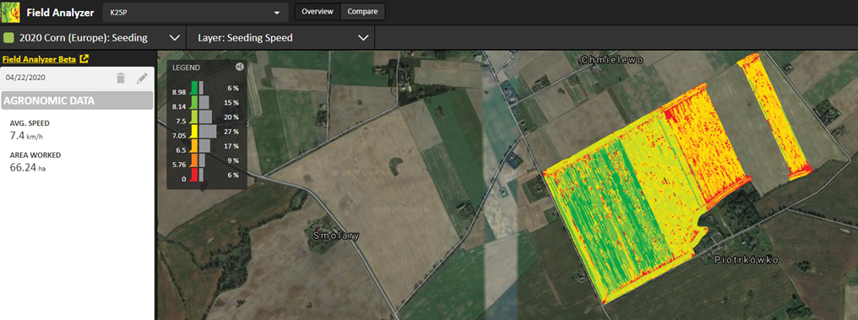Click the AREA WORKED label

(35, 155)
